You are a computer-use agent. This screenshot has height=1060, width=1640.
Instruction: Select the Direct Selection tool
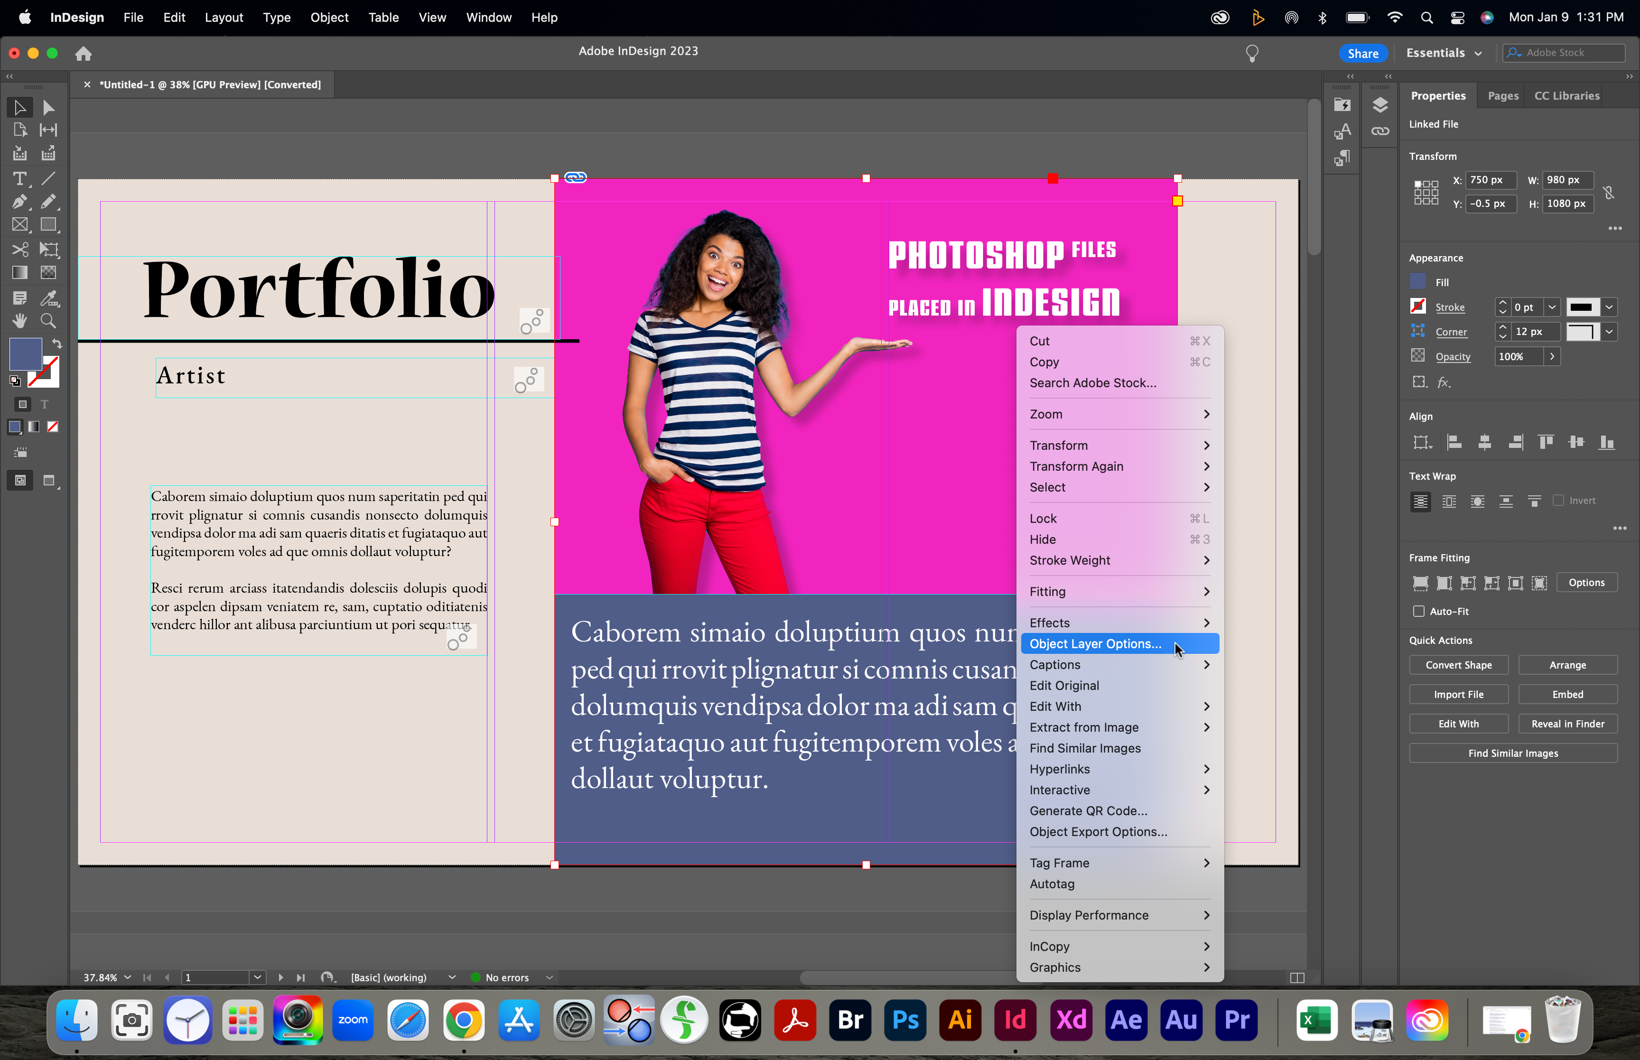[48, 107]
